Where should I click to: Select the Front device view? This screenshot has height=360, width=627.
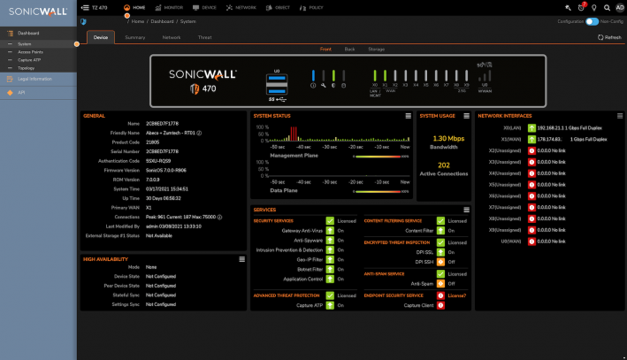325,50
